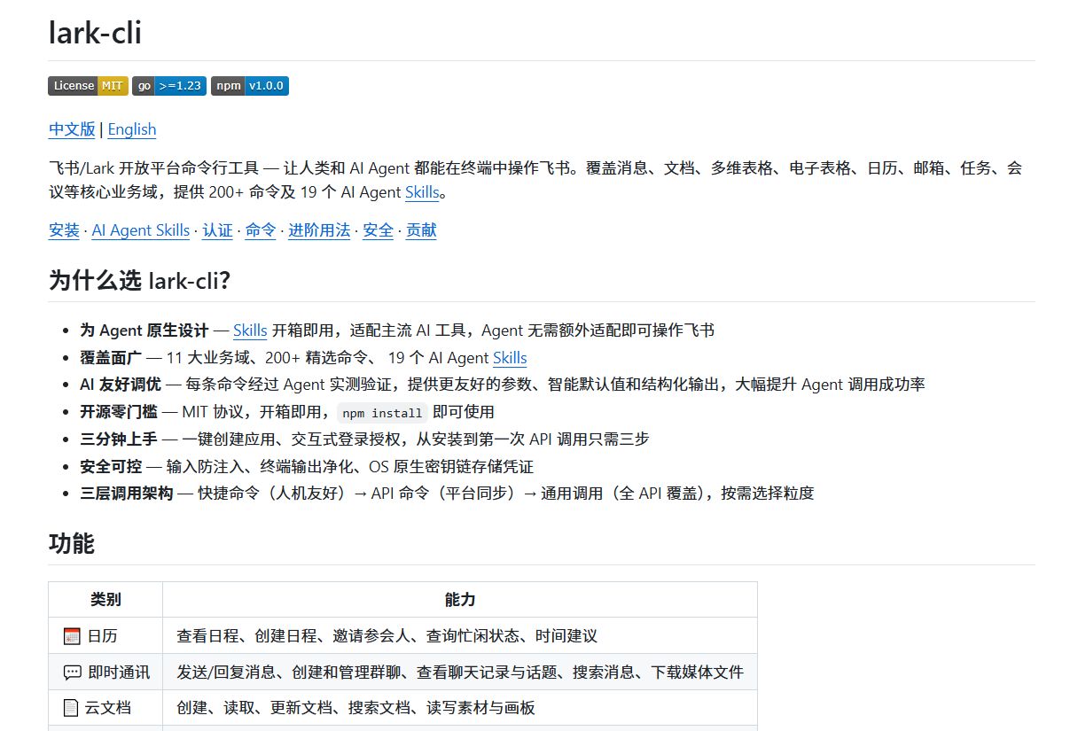
Task: Click the go >=1.23 badge
Action: click(x=169, y=86)
